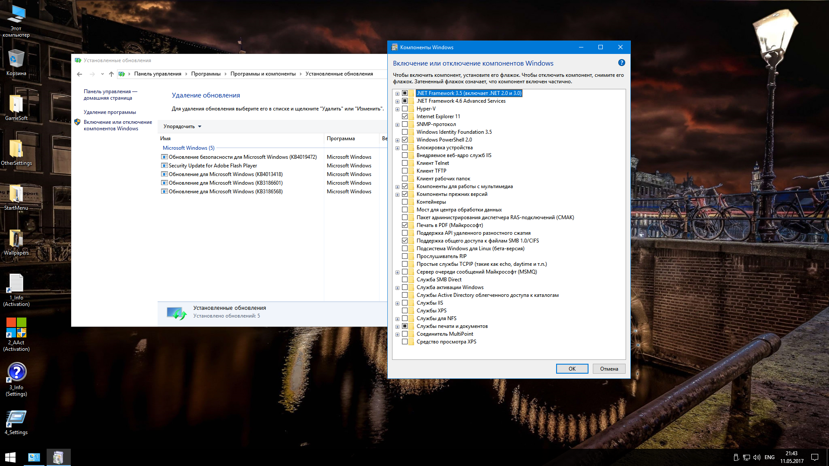Expand Windows PowerShell 2.0 tree node
Viewport: 829px width, 466px height.
[397, 140]
